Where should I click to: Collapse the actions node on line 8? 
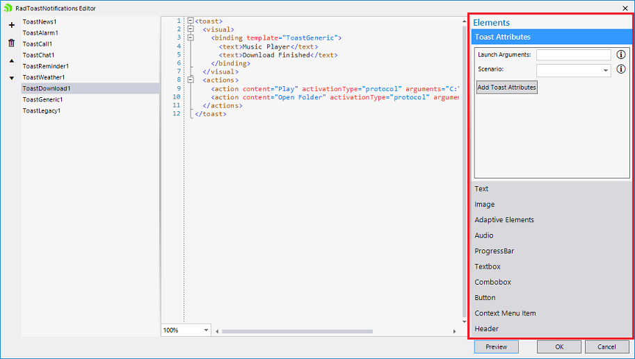(191, 80)
